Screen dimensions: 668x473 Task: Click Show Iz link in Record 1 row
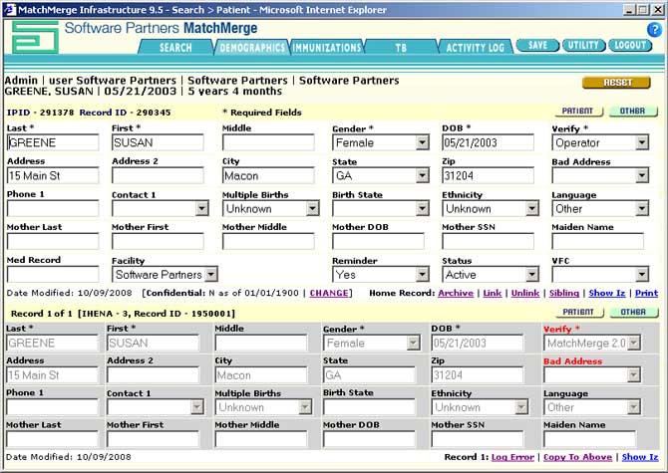[640, 457]
